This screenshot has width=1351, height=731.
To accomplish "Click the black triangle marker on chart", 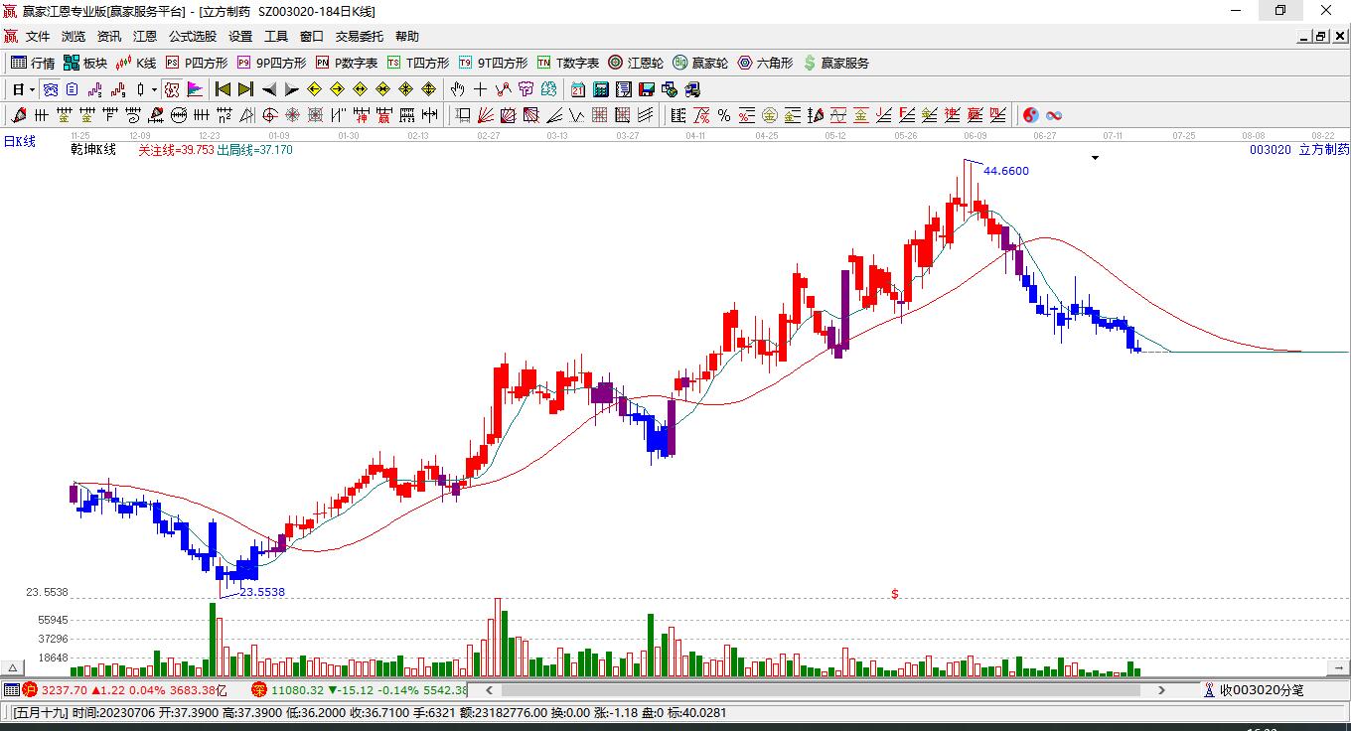I will (x=1095, y=158).
